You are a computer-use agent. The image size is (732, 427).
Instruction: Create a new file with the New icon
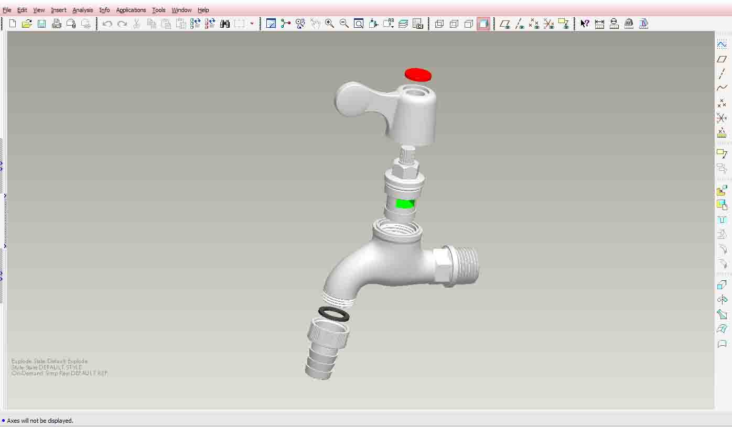[13, 24]
